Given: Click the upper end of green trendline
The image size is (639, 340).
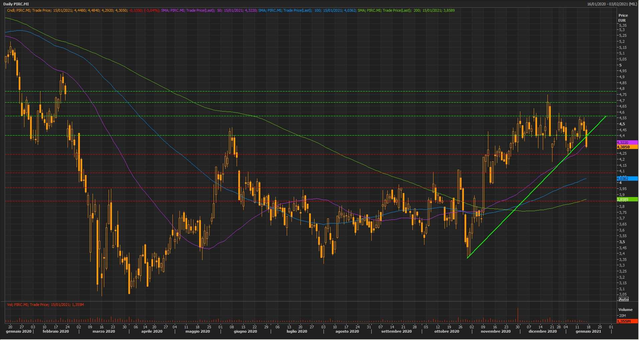Looking at the screenshot, I should (606, 116).
